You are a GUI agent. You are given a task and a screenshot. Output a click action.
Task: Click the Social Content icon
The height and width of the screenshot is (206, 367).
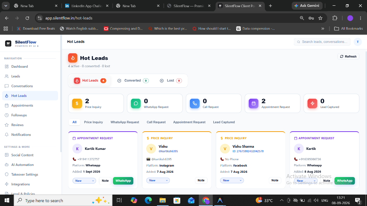[6, 155]
